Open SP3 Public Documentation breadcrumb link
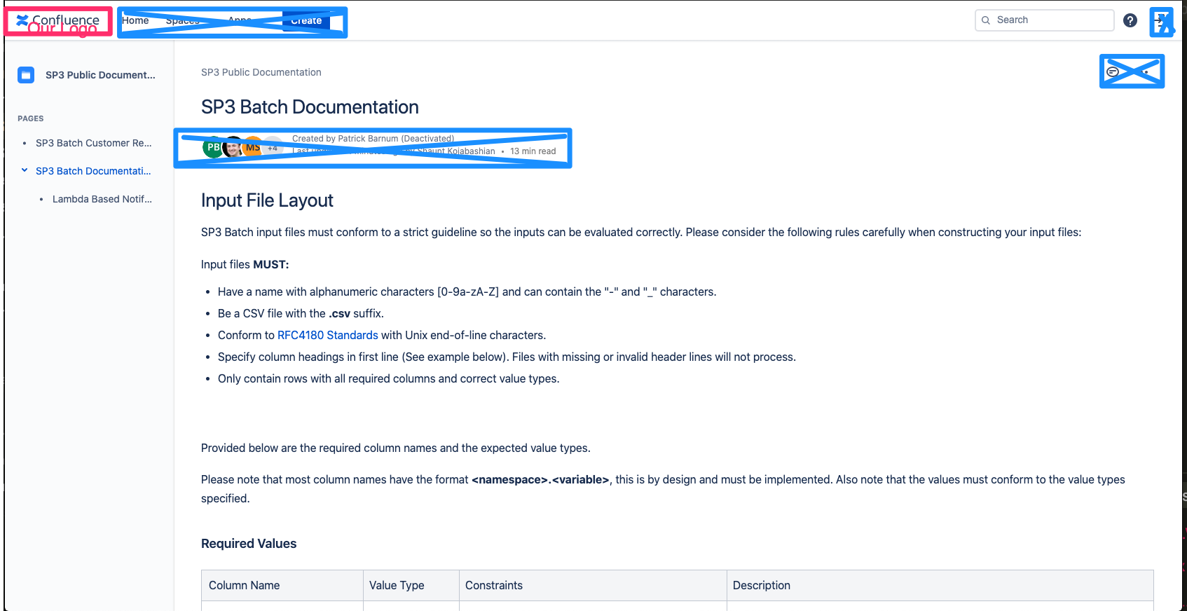Screen dimensions: 1187x611 point(261,72)
